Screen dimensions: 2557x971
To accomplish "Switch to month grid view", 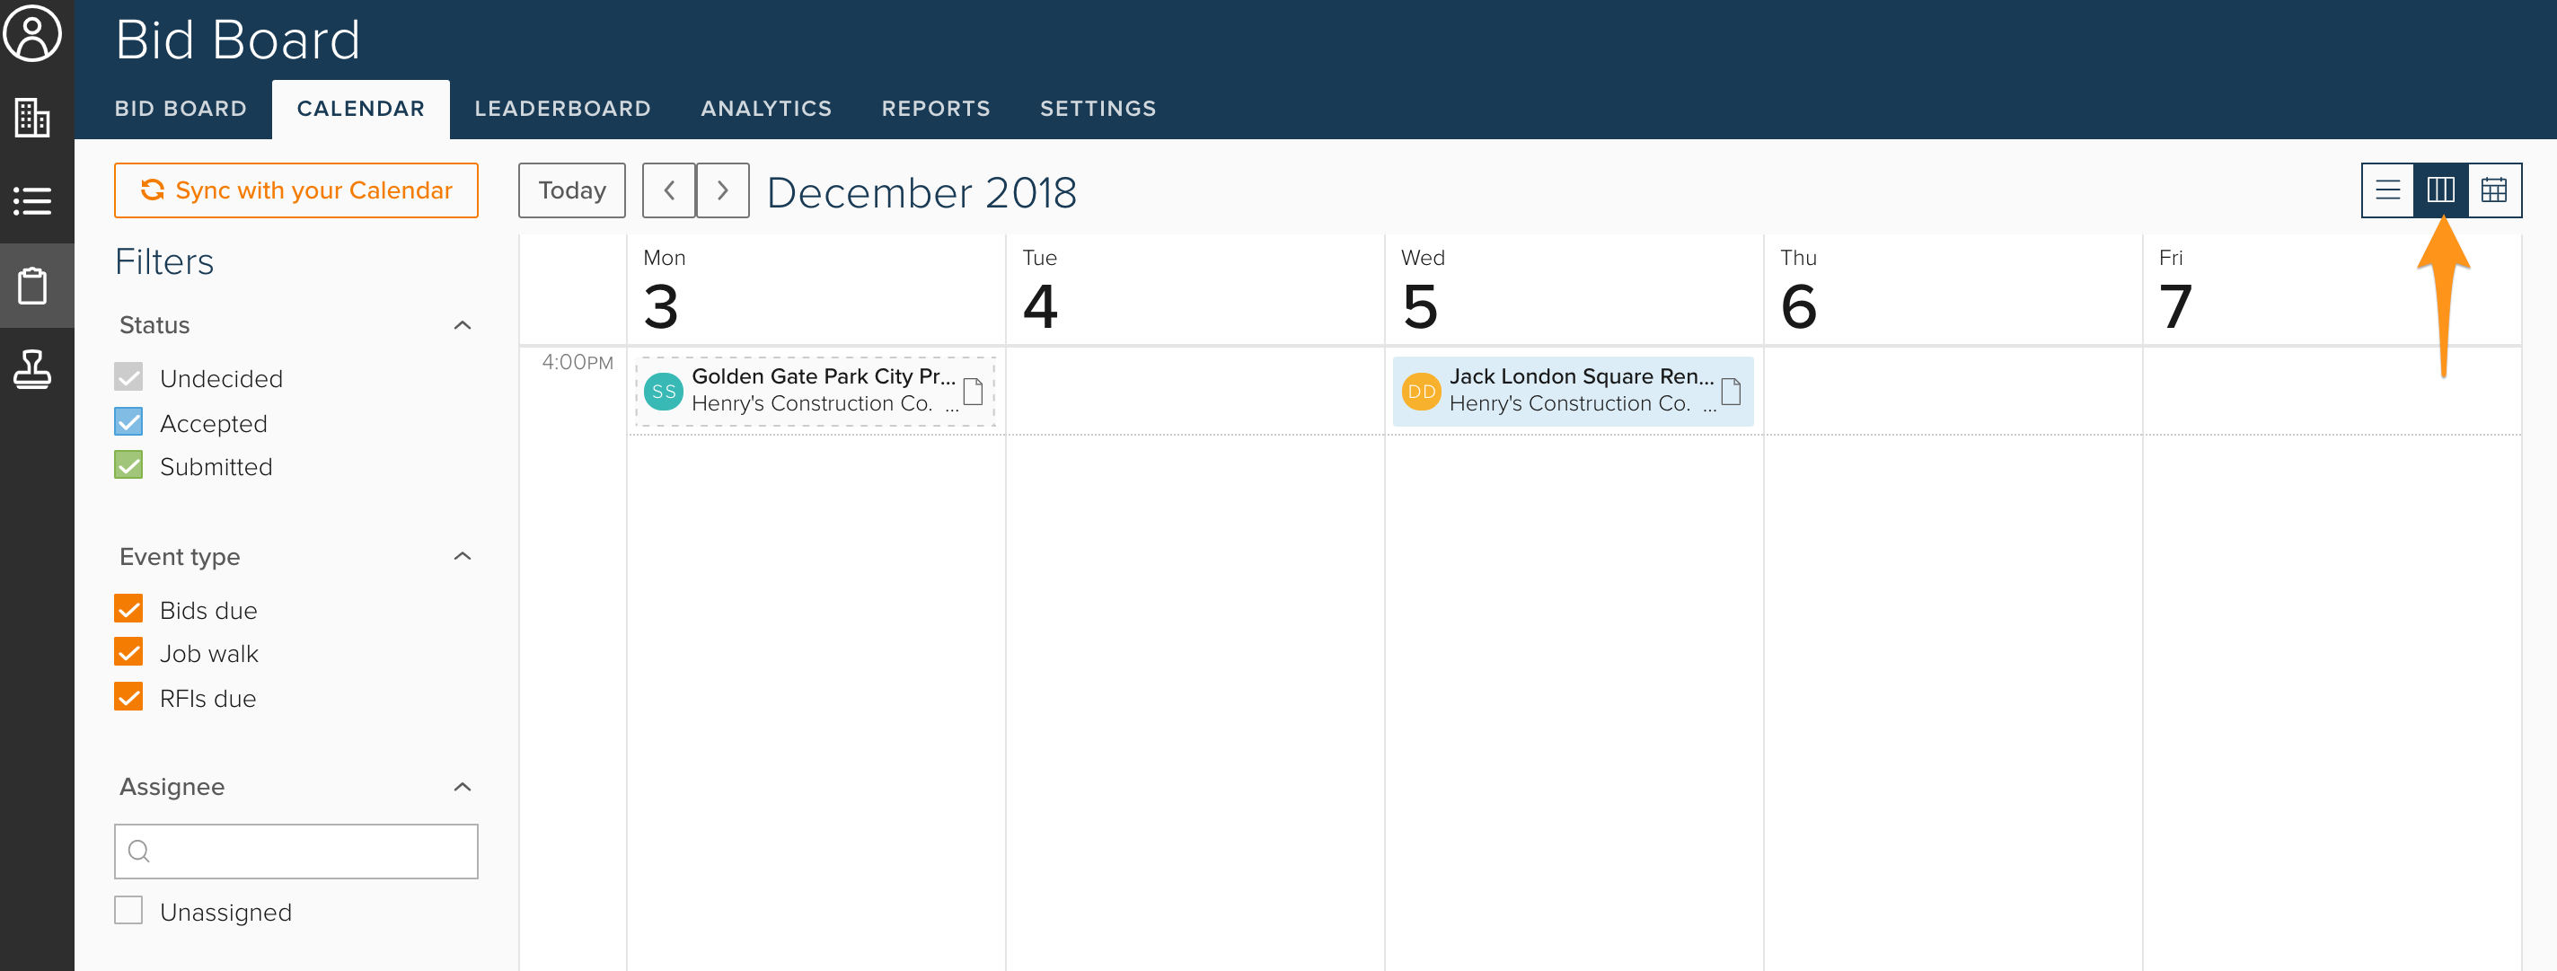I will pyautogui.click(x=2493, y=190).
